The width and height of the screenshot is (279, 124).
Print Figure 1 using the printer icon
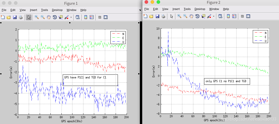pyautogui.click(x=21, y=17)
